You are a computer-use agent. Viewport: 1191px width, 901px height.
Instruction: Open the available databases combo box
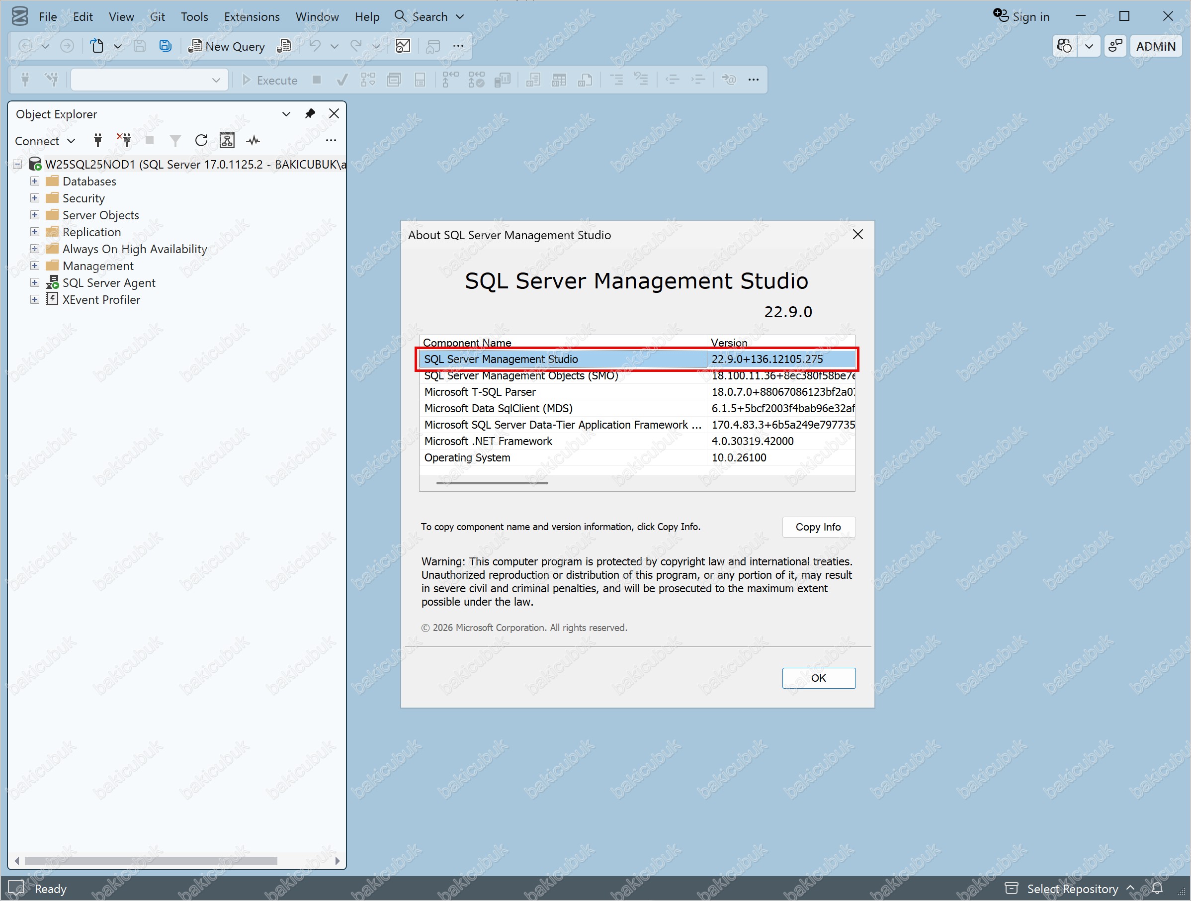[x=149, y=80]
